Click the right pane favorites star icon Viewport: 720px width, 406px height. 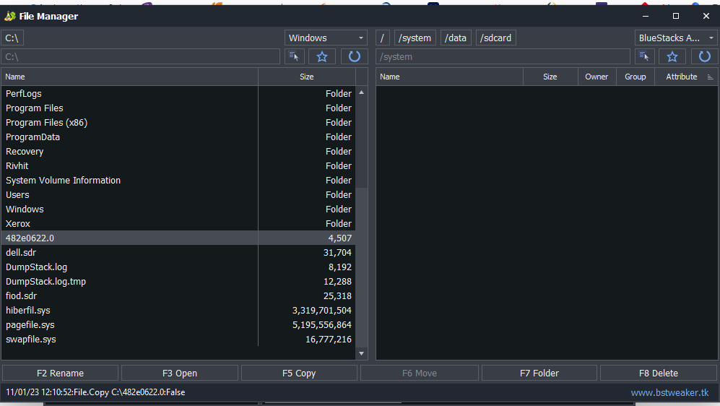pos(672,56)
